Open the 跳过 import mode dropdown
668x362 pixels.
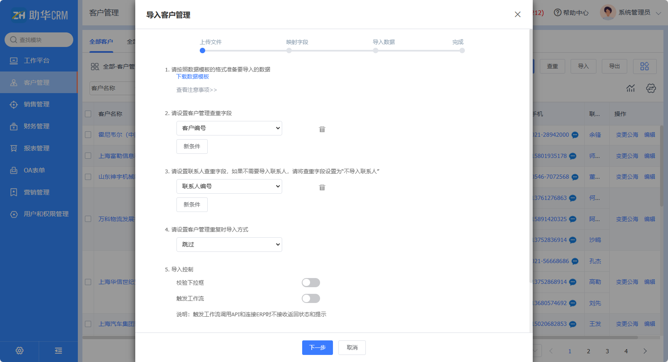pos(229,244)
